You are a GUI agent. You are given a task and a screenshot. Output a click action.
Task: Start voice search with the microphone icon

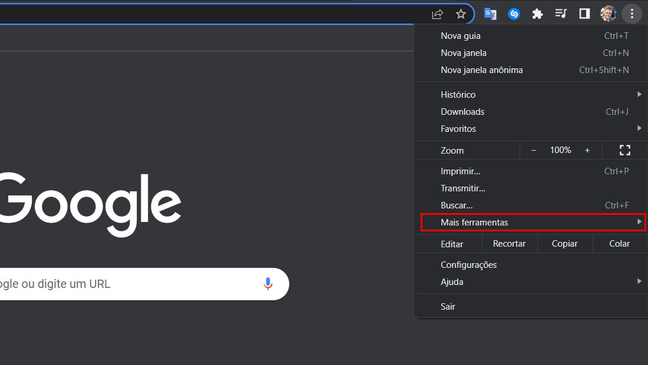tap(268, 284)
